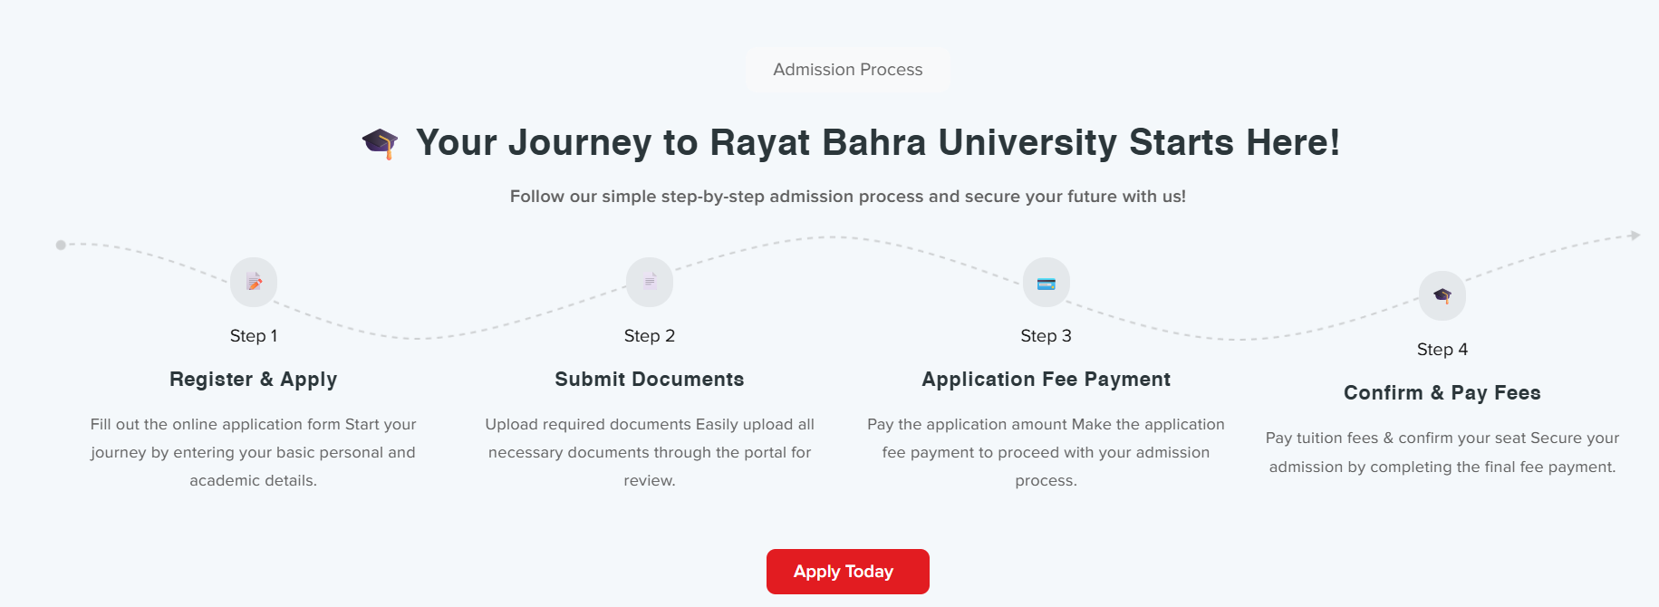This screenshot has height=607, width=1659.
Task: Click the graduation cap beside the main heading
Action: pyautogui.click(x=381, y=143)
